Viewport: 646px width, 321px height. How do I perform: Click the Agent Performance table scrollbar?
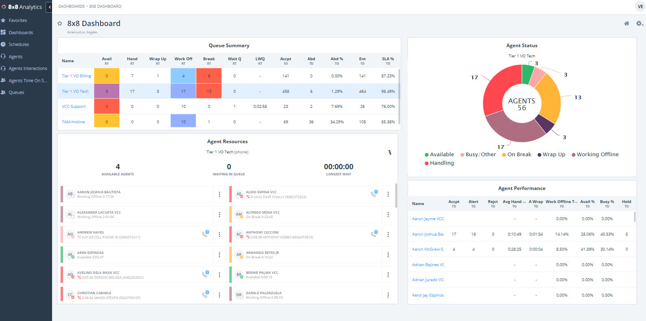635,217
